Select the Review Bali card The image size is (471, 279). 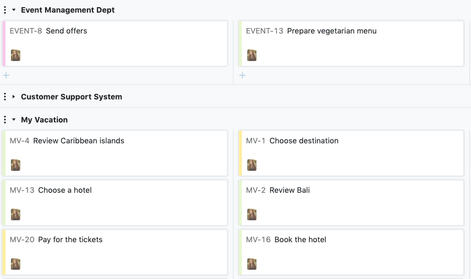point(352,202)
